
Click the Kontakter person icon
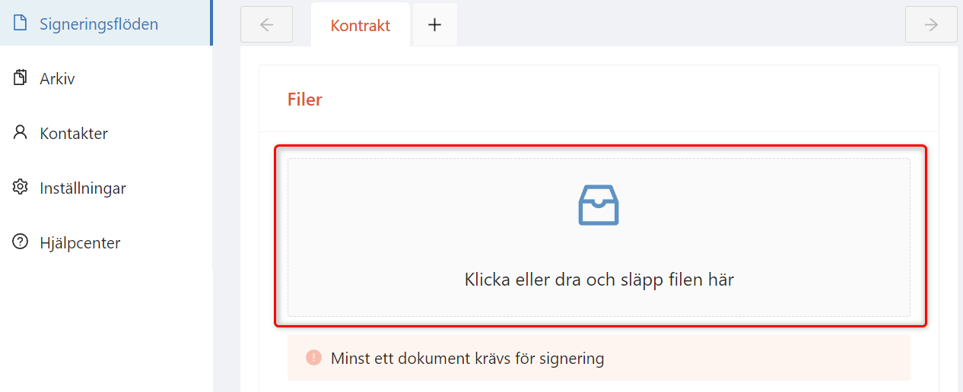tap(21, 133)
